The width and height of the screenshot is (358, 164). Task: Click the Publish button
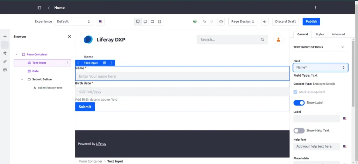311,21
